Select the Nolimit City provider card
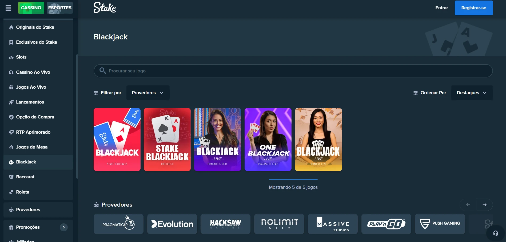The height and width of the screenshot is (242, 506). click(279, 224)
